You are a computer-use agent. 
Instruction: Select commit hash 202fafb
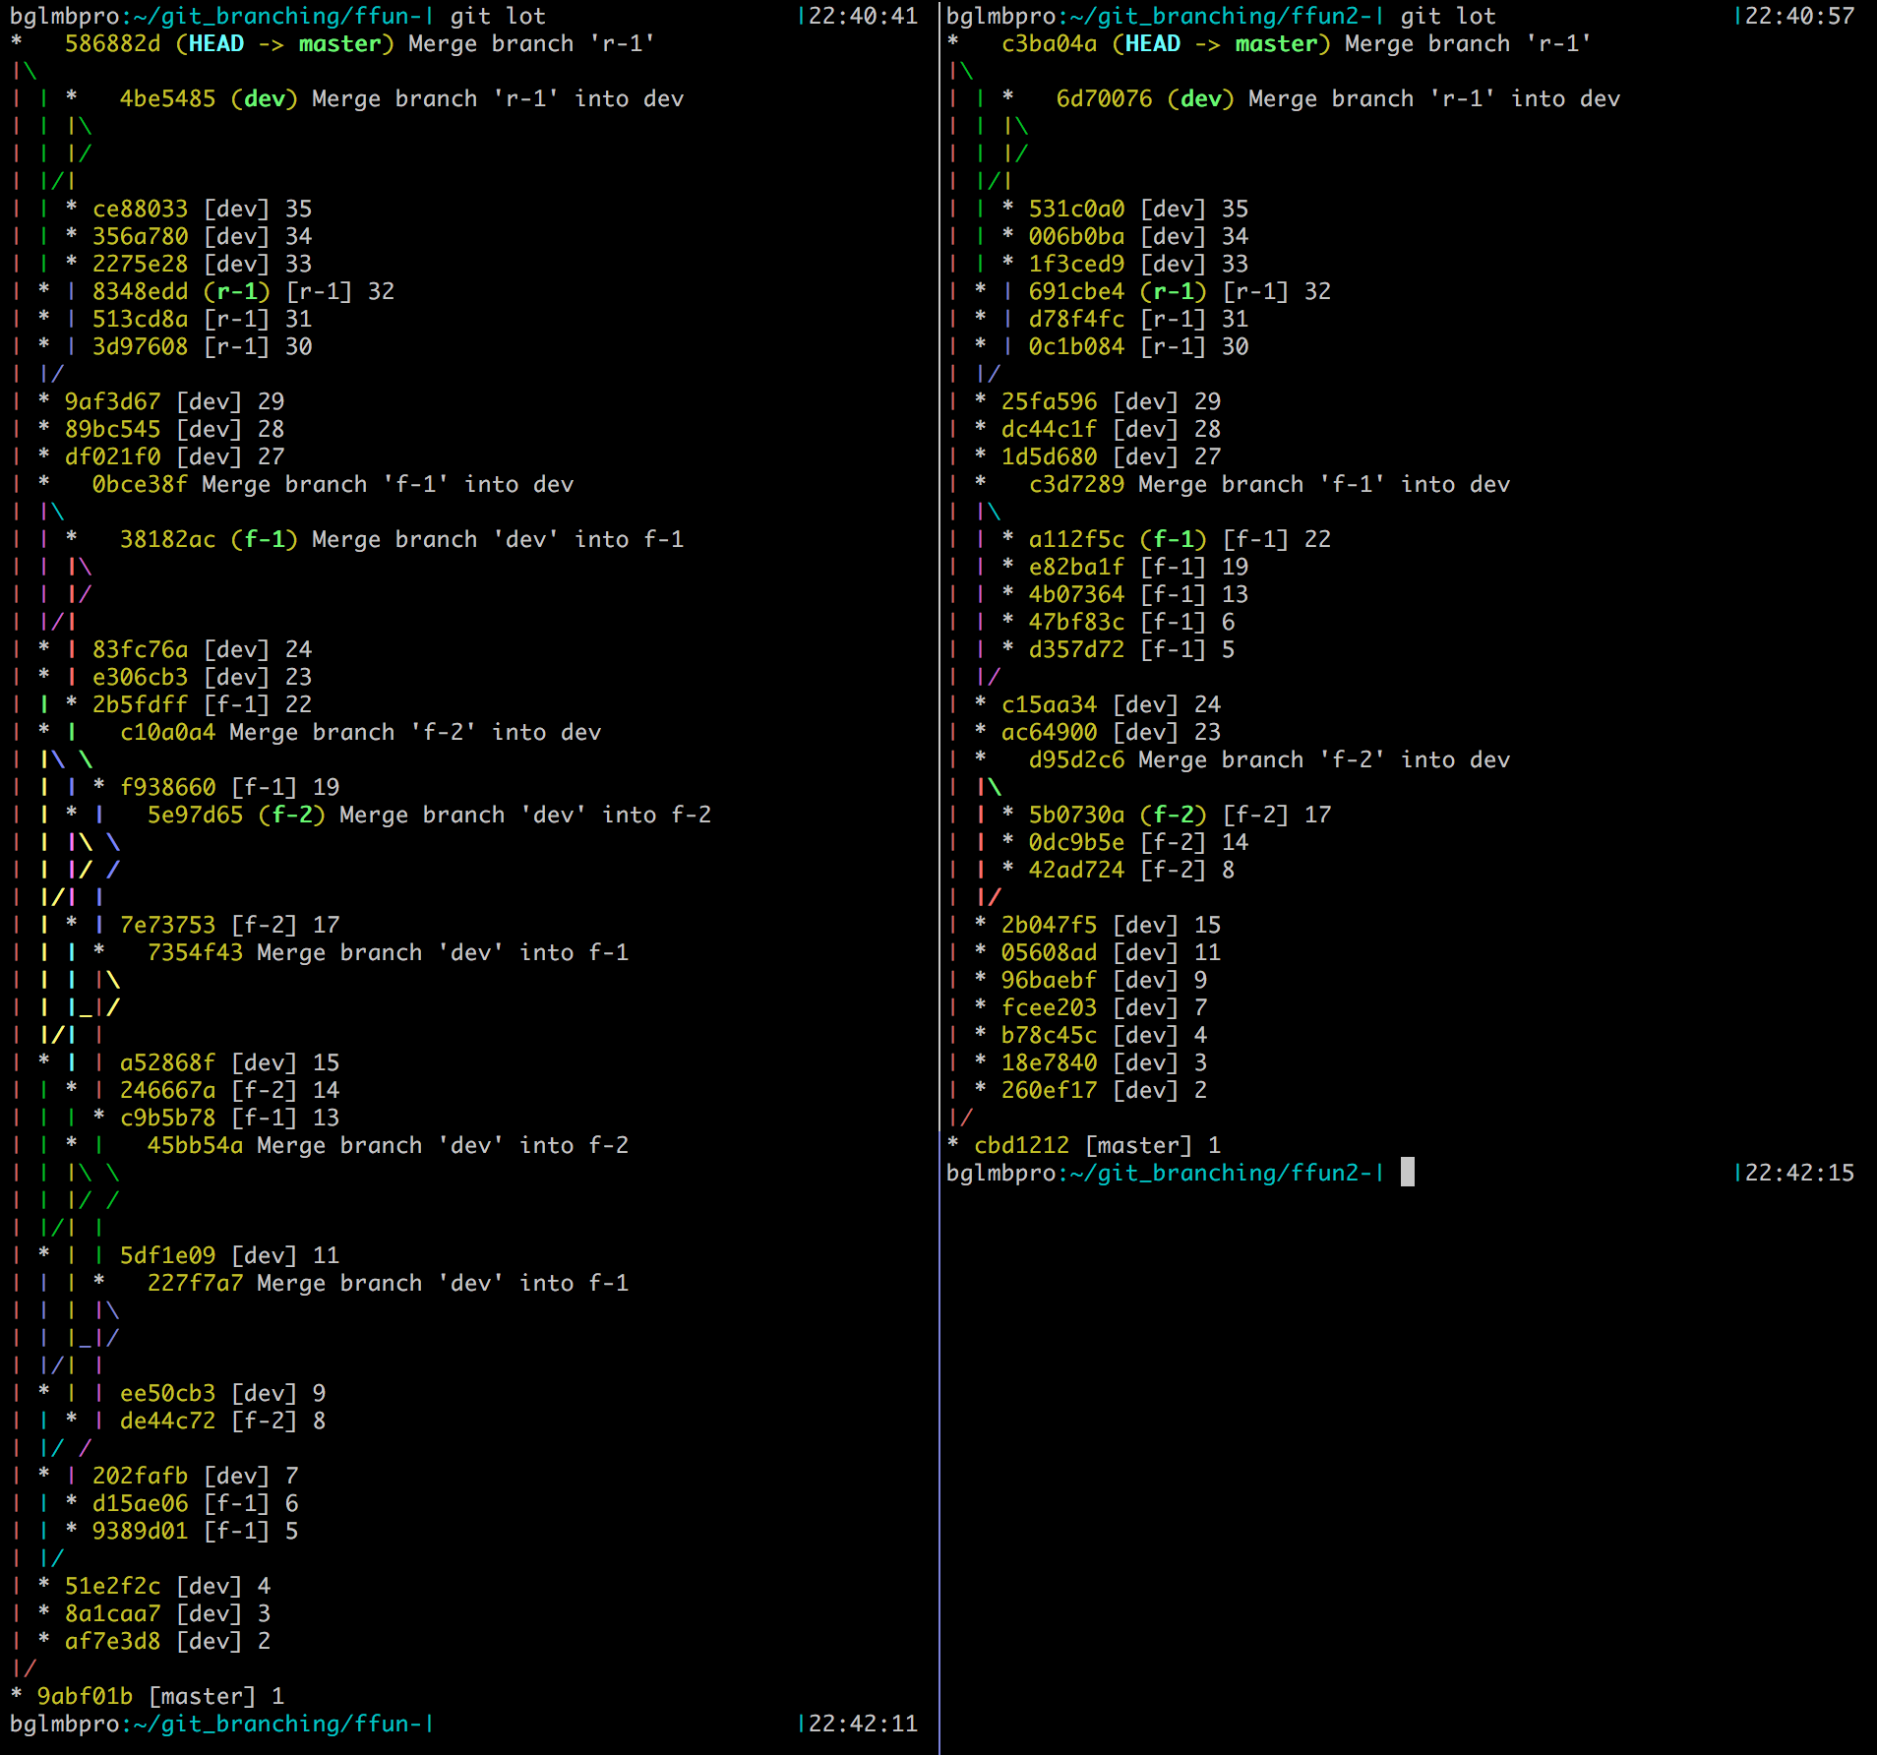pyautogui.click(x=140, y=1477)
